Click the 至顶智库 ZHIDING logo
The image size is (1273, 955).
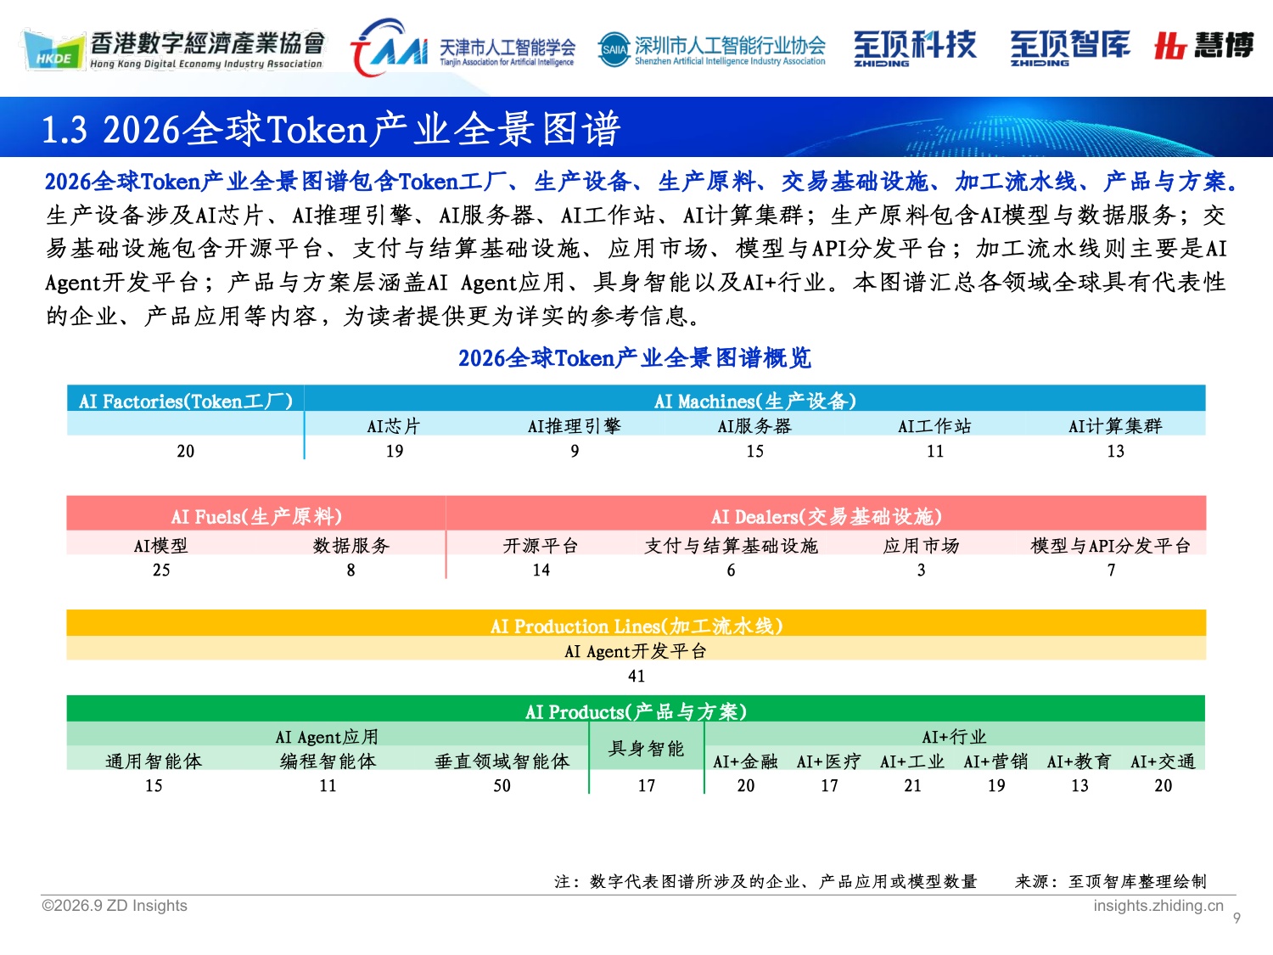(x=1069, y=48)
